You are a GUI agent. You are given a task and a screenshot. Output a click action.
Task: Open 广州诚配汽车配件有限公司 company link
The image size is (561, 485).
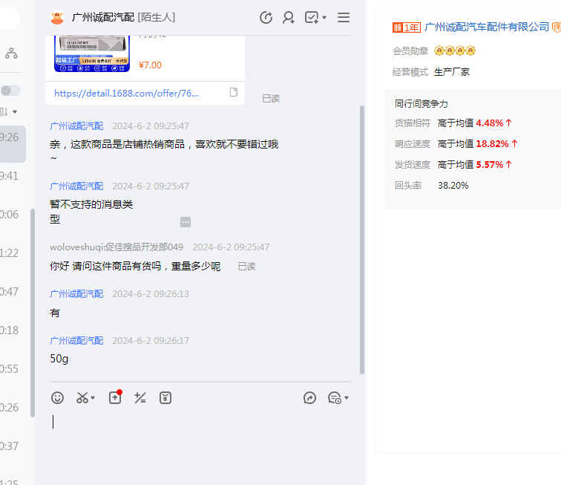pos(486,27)
